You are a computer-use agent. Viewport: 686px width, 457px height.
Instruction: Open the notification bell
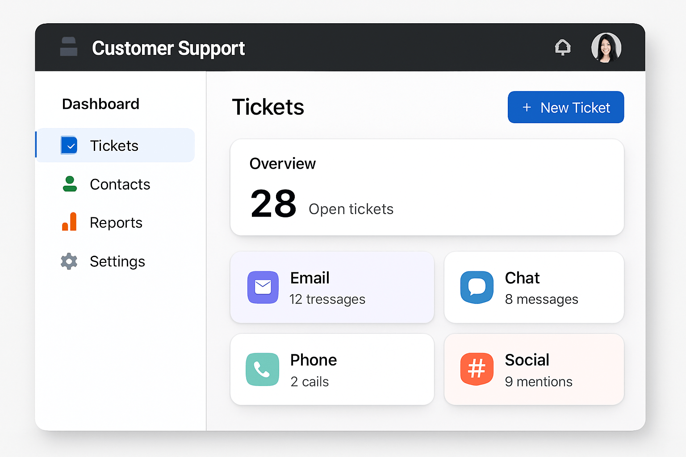click(x=563, y=47)
